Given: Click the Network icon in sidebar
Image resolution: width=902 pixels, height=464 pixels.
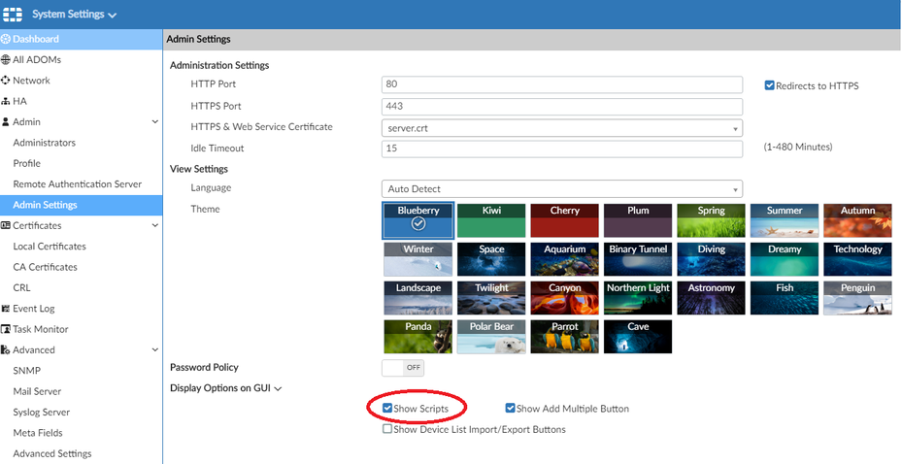Looking at the screenshot, I should tap(6, 81).
